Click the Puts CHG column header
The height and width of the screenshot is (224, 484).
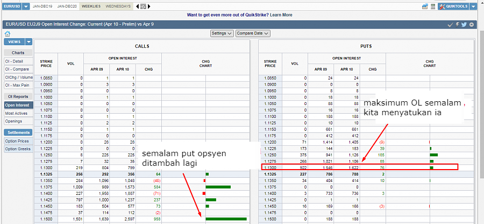tap(373, 69)
